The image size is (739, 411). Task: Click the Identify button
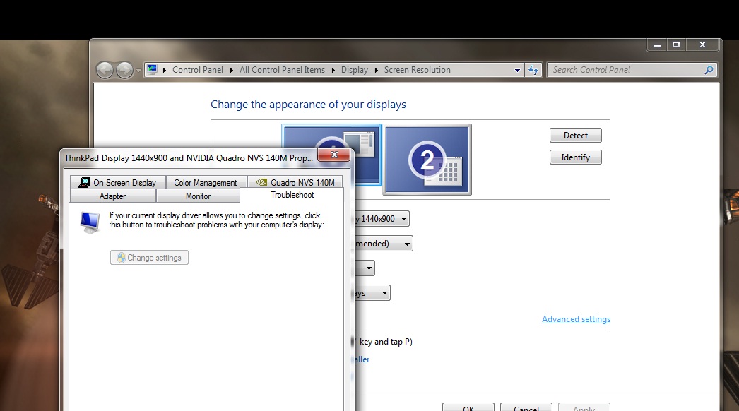[576, 157]
